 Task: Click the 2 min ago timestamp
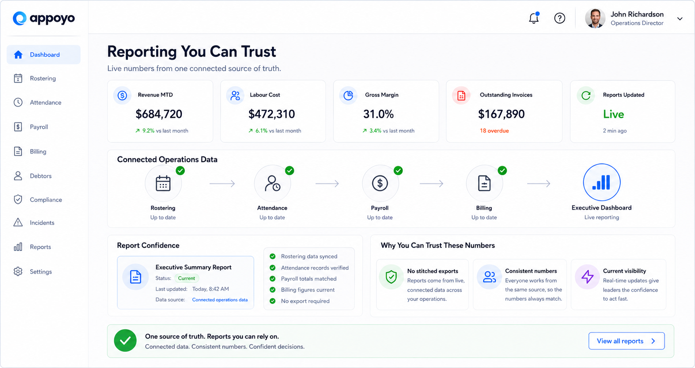pos(615,131)
